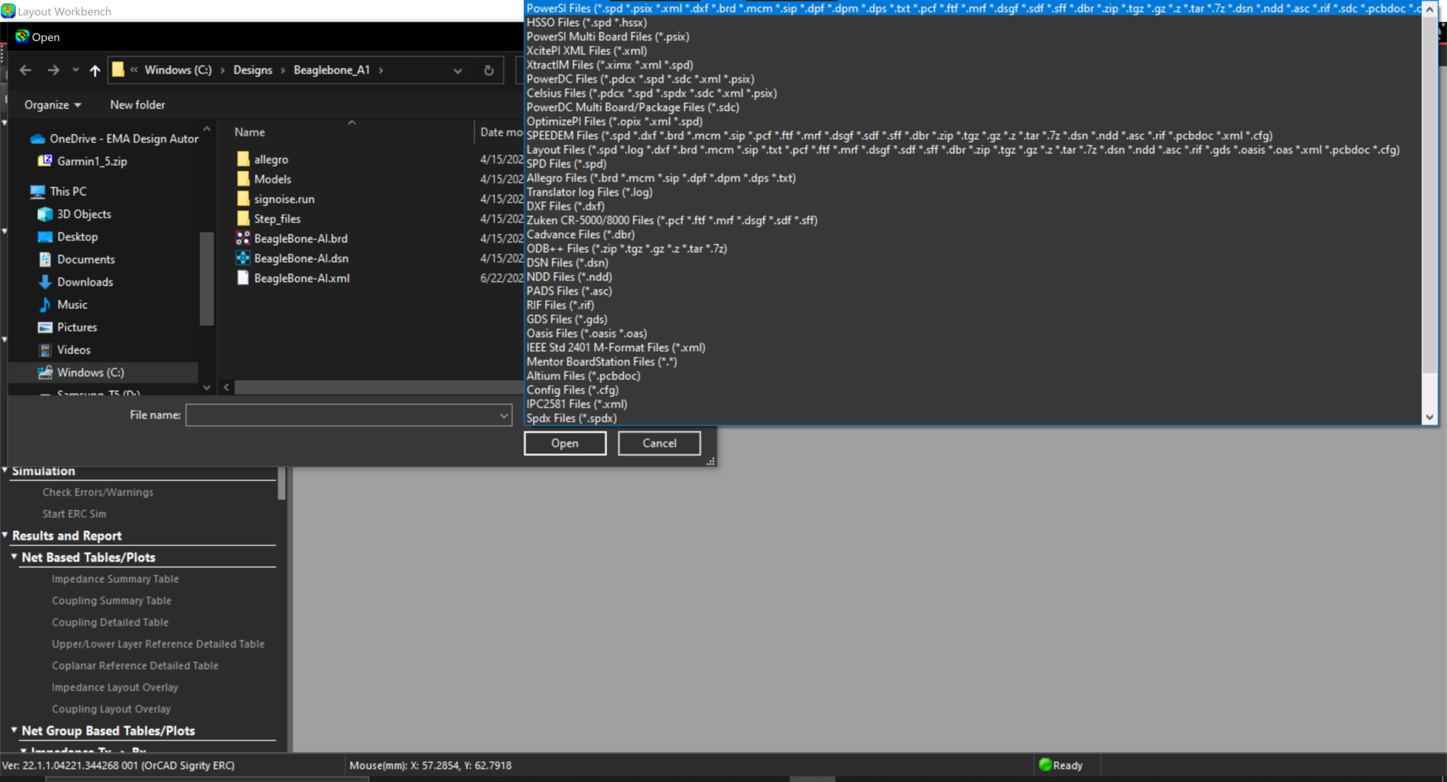
Task: Navigate up one folder level
Action: 96,70
